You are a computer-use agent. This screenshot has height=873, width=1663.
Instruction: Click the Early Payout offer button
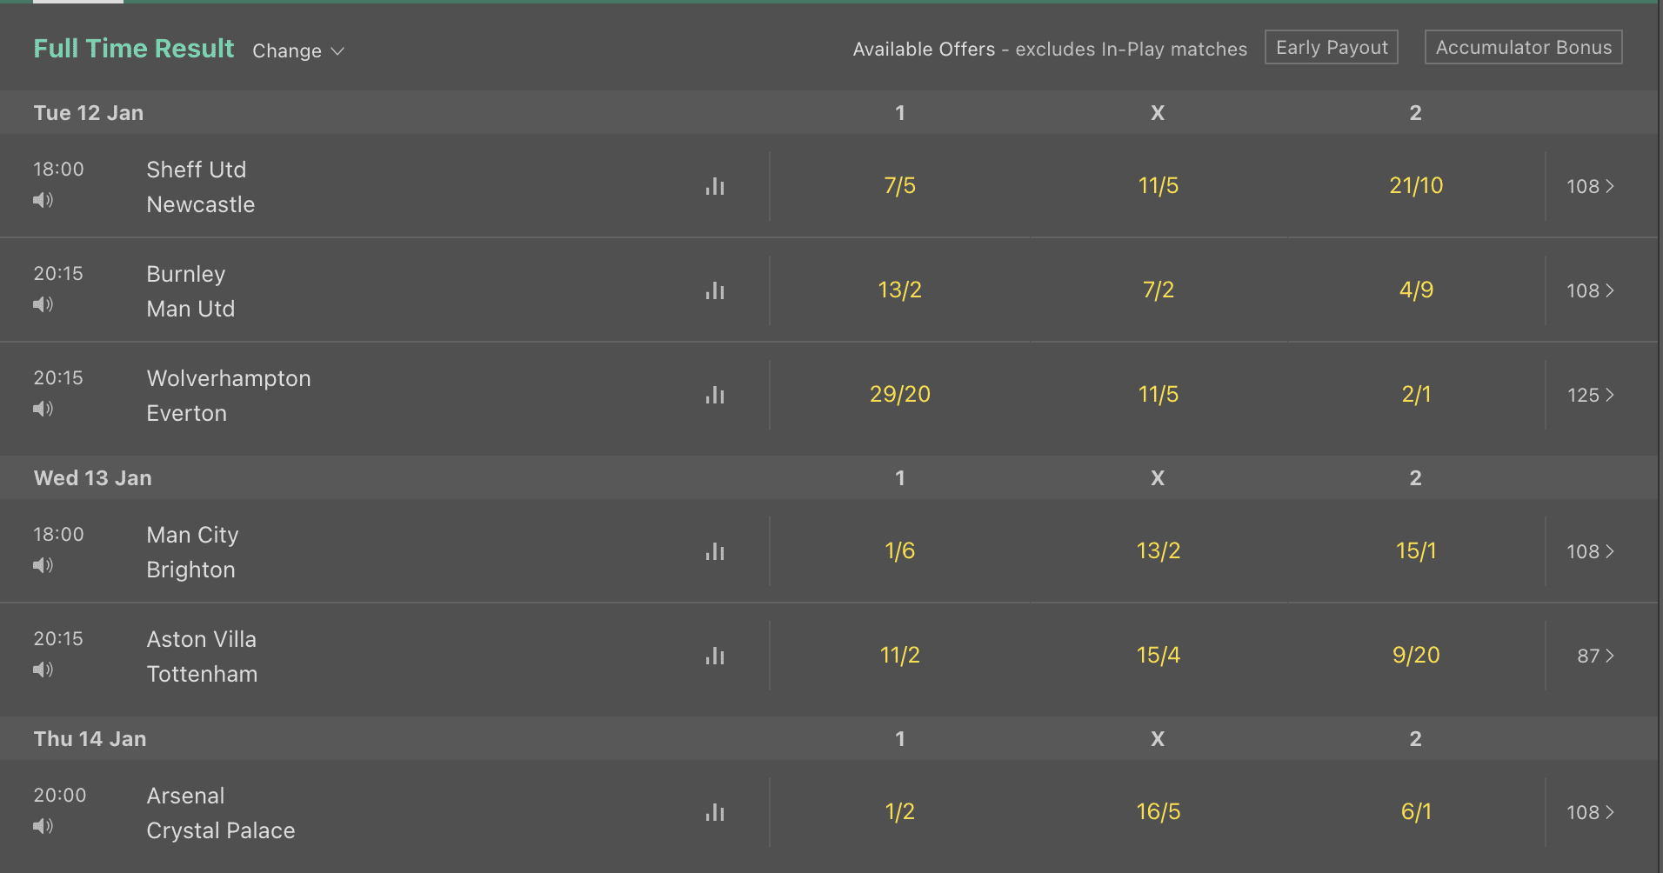click(1332, 48)
